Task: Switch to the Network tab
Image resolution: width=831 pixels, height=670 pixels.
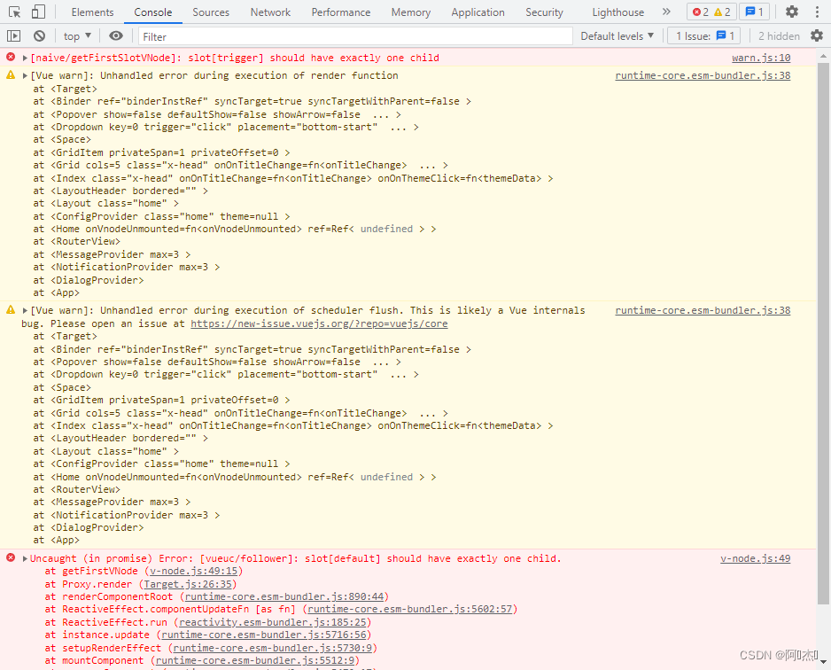Action: (x=270, y=12)
